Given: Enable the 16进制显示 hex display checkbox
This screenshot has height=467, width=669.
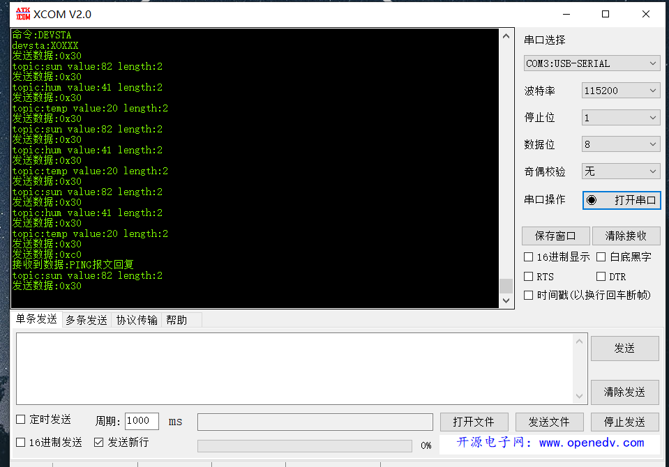Looking at the screenshot, I should pos(528,257).
